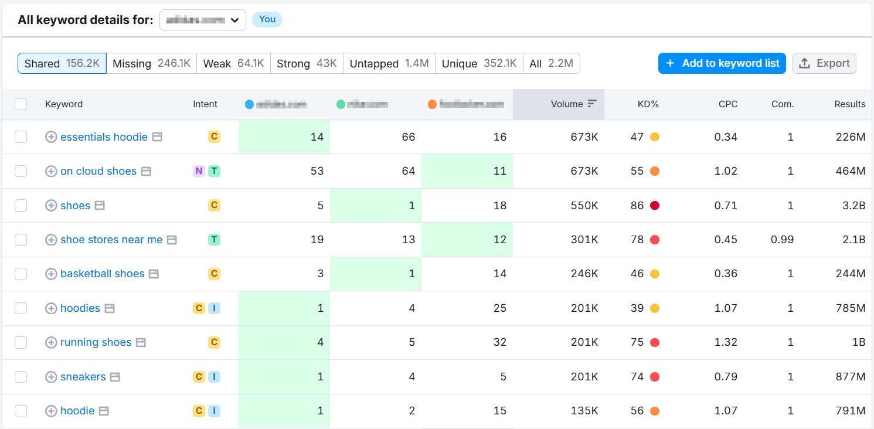Click the plus icon next to shoes keyword
Screen dimensions: 874x429
click(51, 206)
